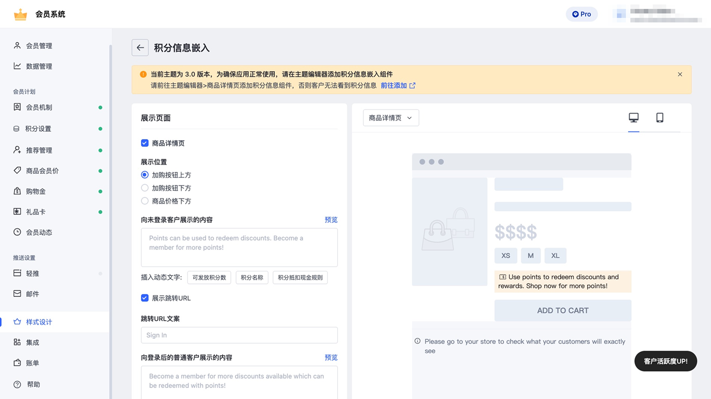Dismiss the yellow theme warning banner

[x=680, y=74]
